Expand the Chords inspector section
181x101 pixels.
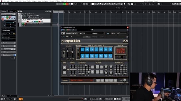[x=8, y=46]
